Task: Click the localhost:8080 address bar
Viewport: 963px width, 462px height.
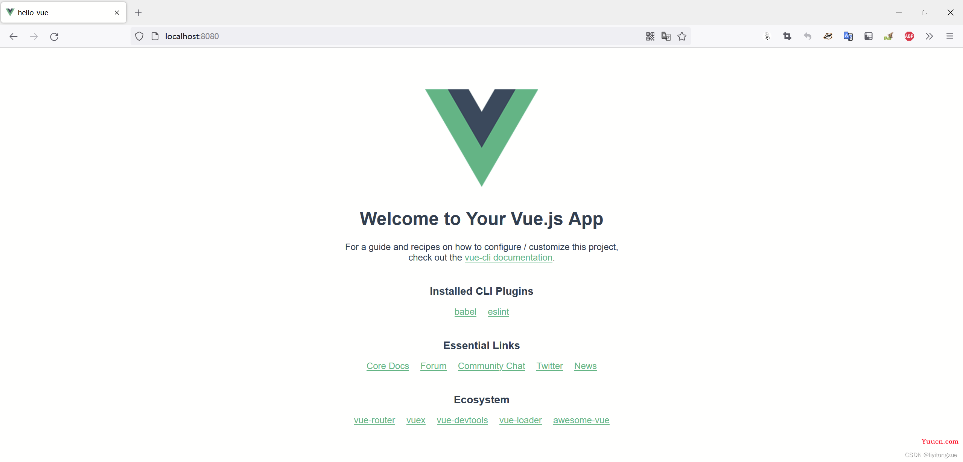Action: pos(192,36)
